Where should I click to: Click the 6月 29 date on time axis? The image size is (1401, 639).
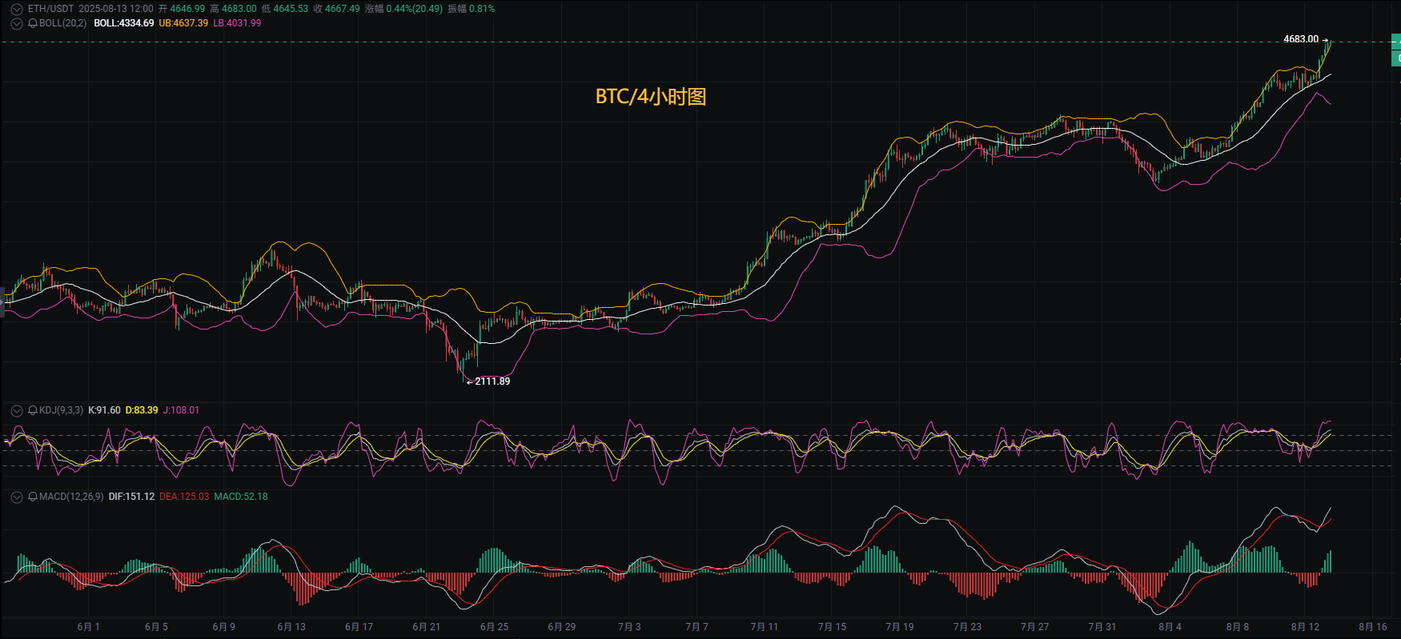[x=562, y=627]
